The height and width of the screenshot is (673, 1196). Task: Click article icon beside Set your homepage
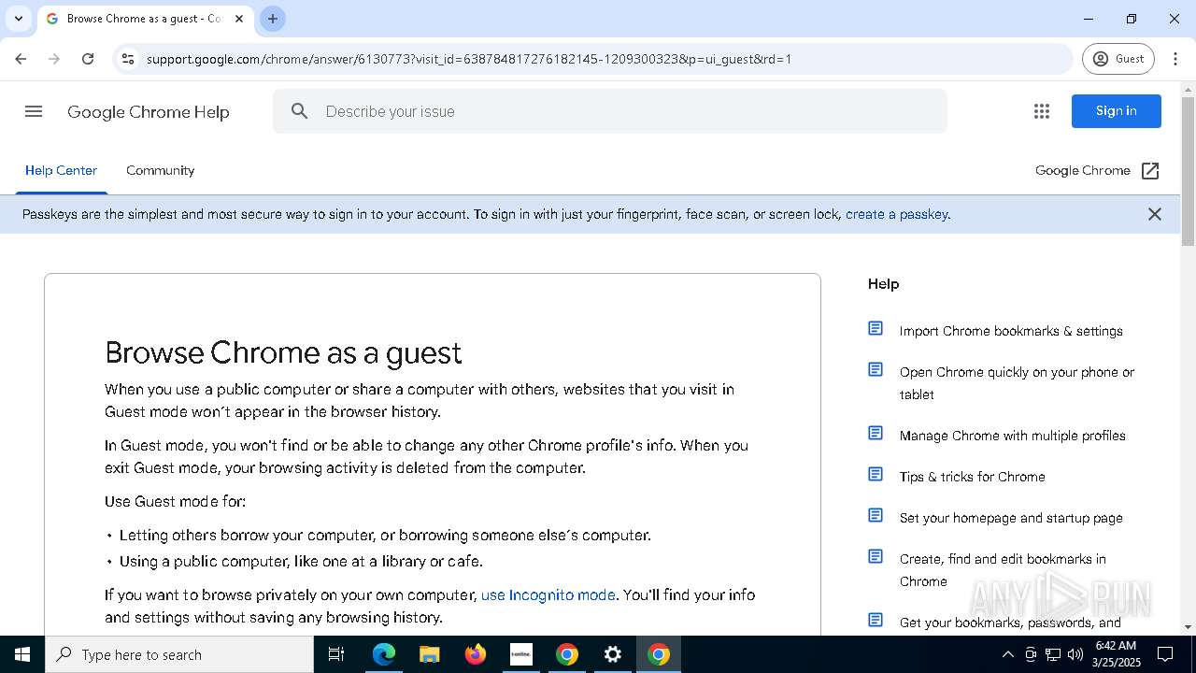[876, 515]
